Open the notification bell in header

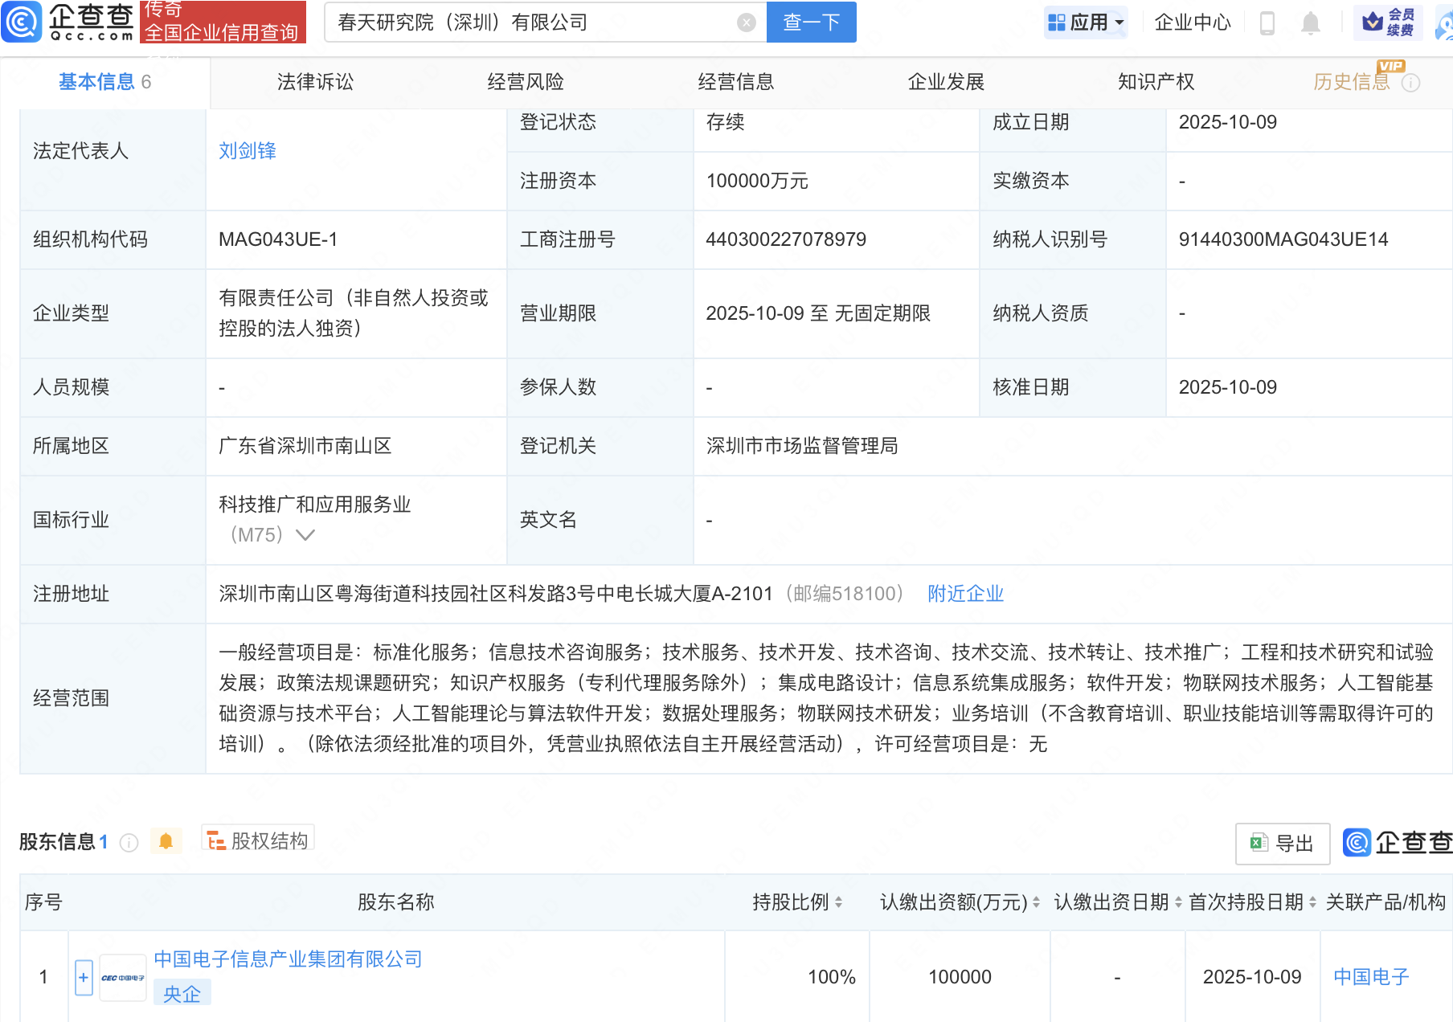tap(1310, 22)
